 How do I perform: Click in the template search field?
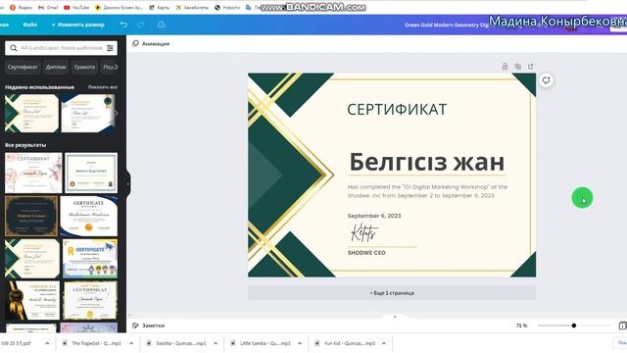[62, 48]
